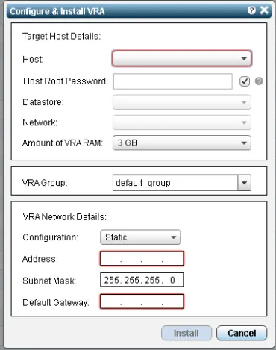Close the Configure & Install VRA dialog

tap(264, 10)
